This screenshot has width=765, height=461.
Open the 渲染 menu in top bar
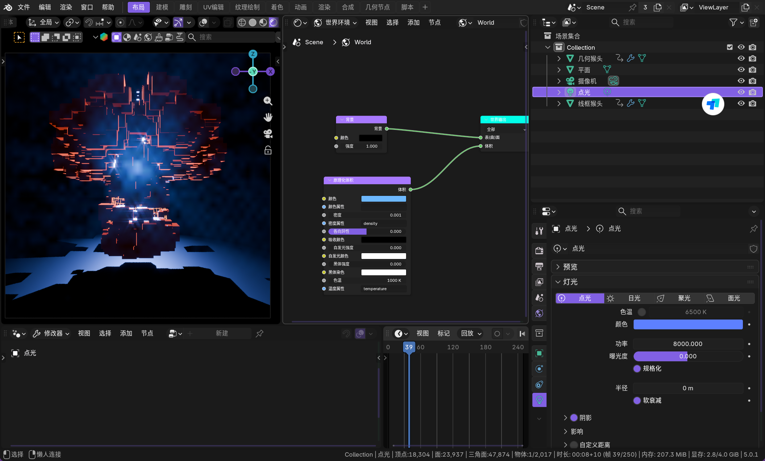pos(66,7)
